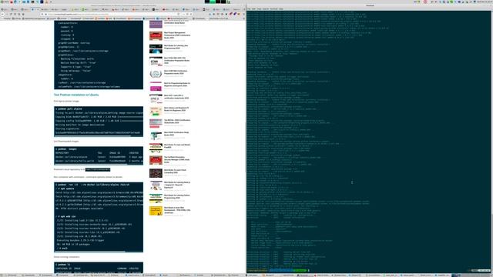Open the Menu button in the top panel
The height and width of the screenshot is (277, 493).
[x=5, y=2]
